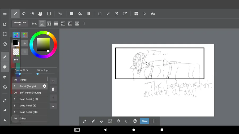
Task: Click the Android home button
Action: [134, 130]
